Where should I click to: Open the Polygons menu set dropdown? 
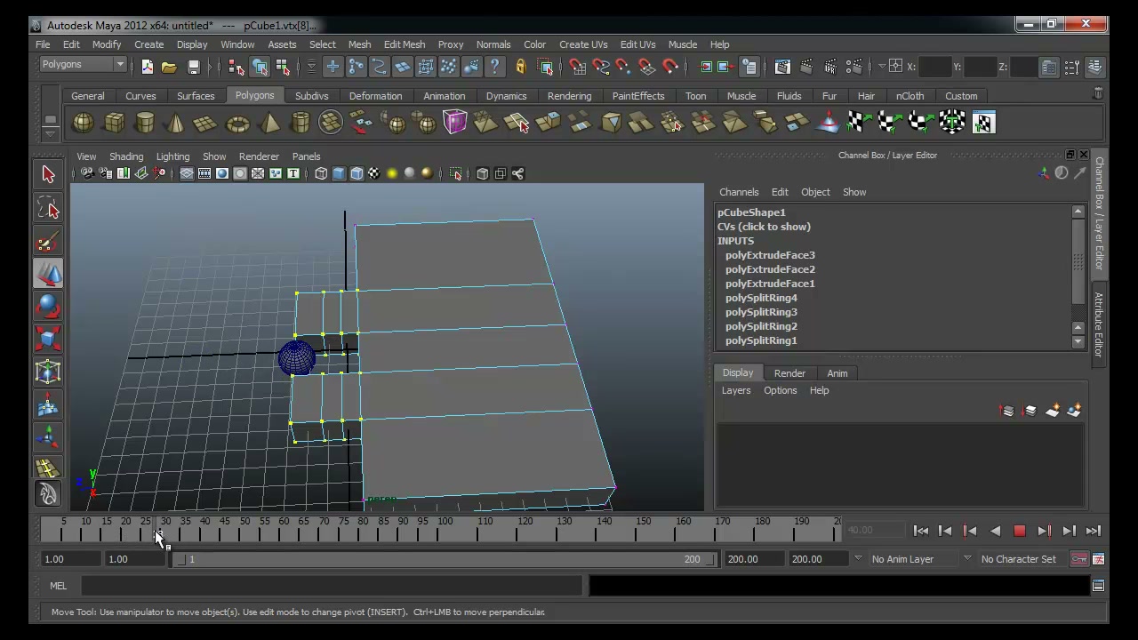(83, 64)
